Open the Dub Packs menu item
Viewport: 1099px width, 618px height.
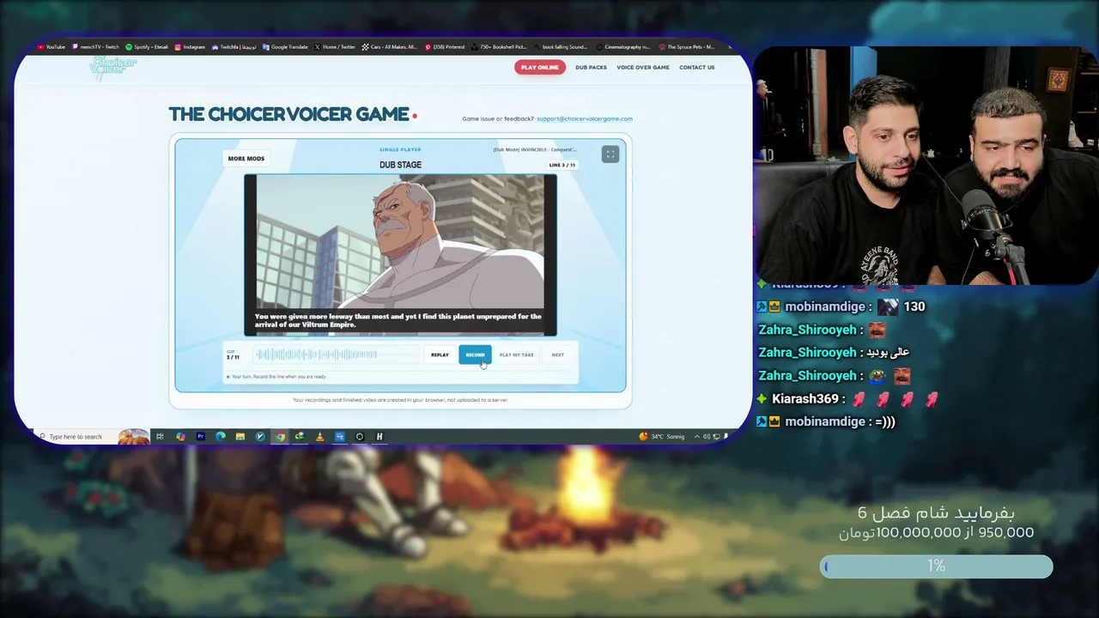[591, 67]
